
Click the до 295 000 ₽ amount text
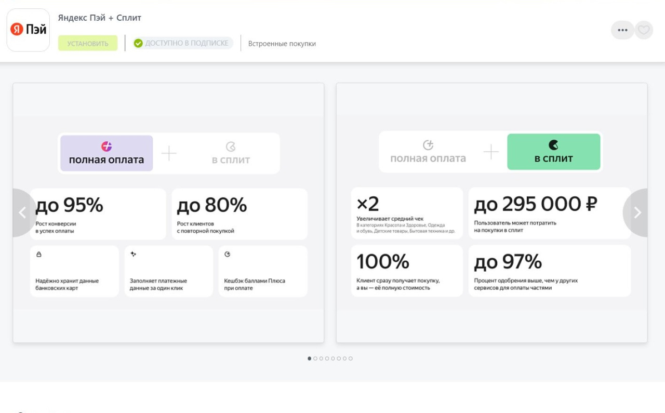536,205
